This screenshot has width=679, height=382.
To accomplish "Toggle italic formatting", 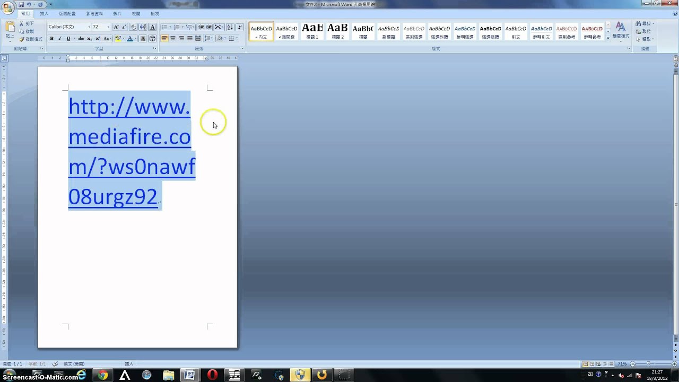I will click(x=60, y=39).
